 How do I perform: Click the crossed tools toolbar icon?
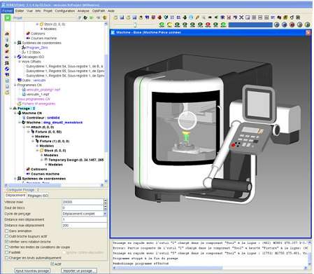[241, 18]
